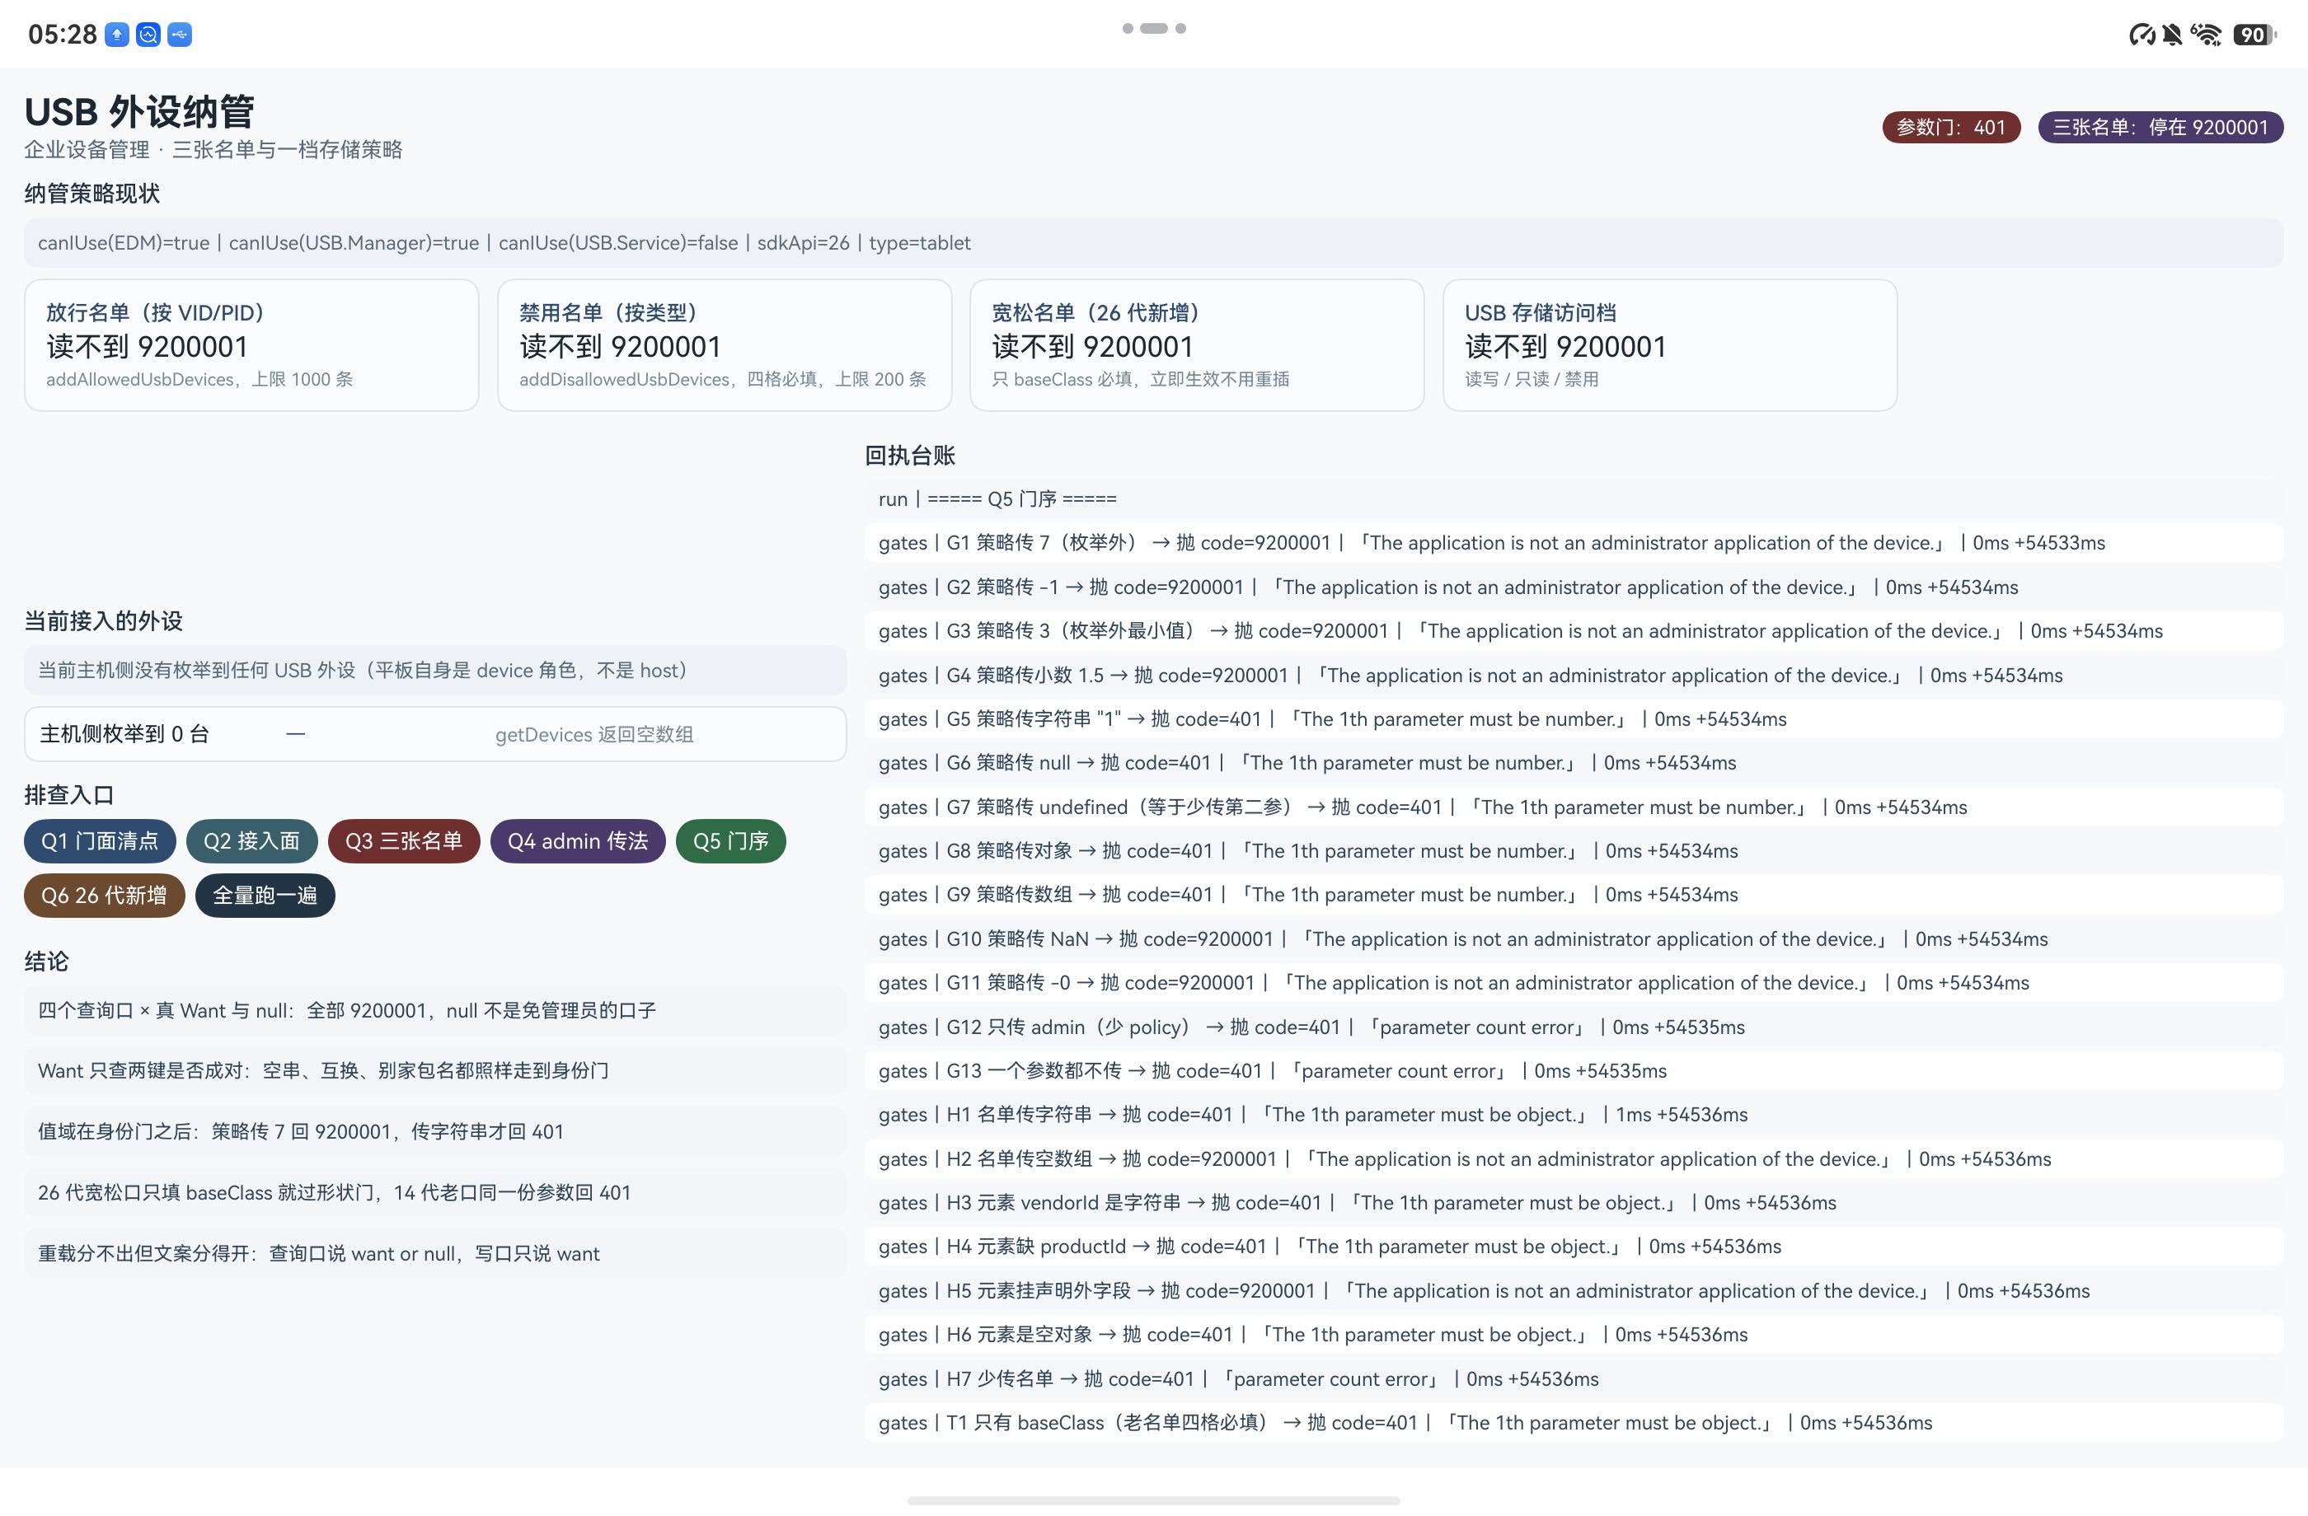Tap the 主机侧枚举到 0 台 row
This screenshot has height=1516, width=2308.
click(x=435, y=734)
